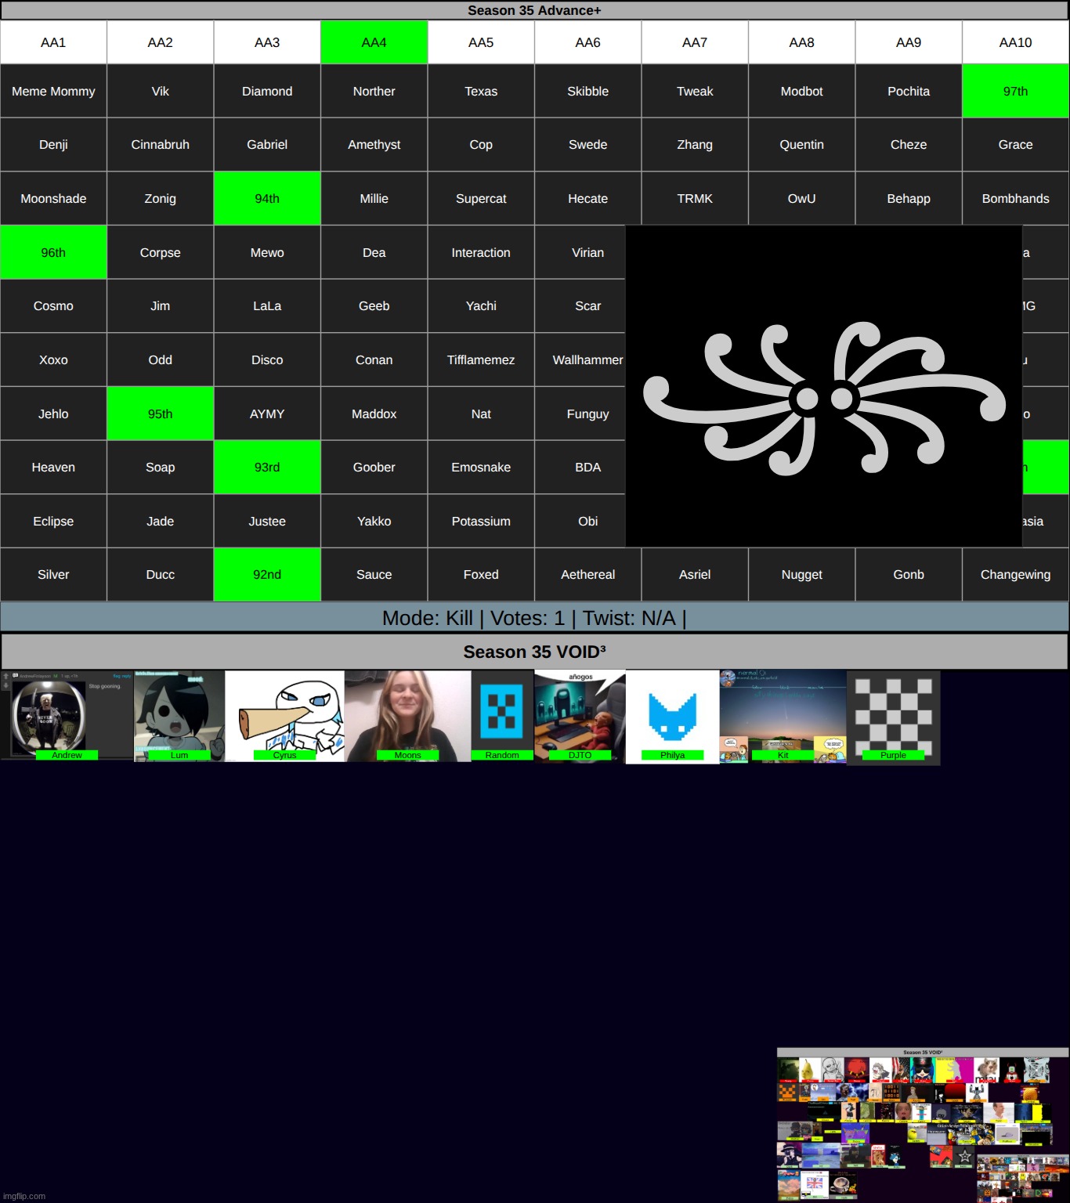Select the green 92nd placement cell
The image size is (1070, 1203).
(x=267, y=575)
